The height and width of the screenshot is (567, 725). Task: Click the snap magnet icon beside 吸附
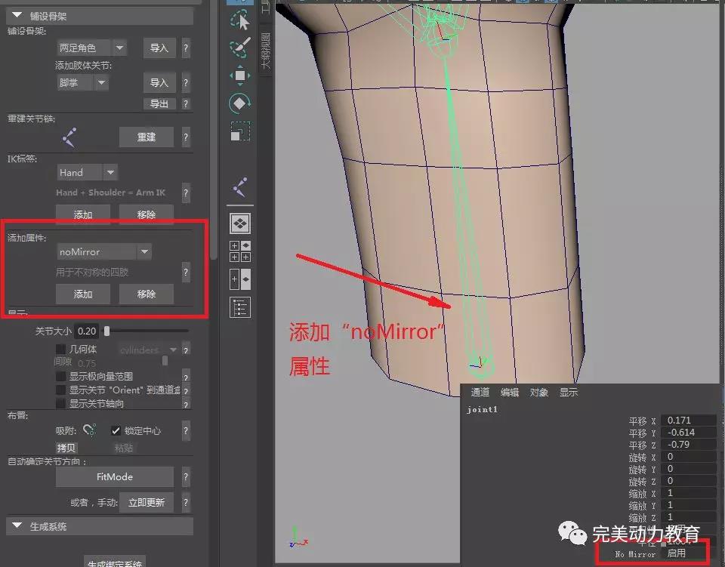click(89, 430)
